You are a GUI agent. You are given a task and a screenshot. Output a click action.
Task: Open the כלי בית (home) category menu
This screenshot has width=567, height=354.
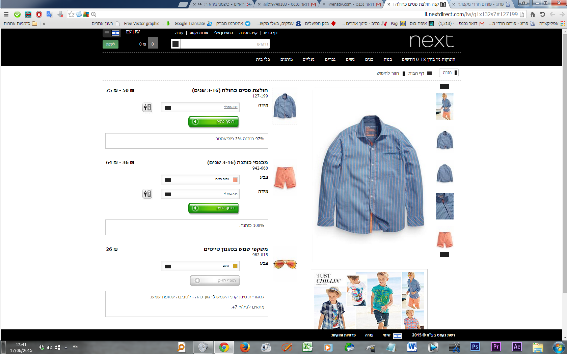263,60
